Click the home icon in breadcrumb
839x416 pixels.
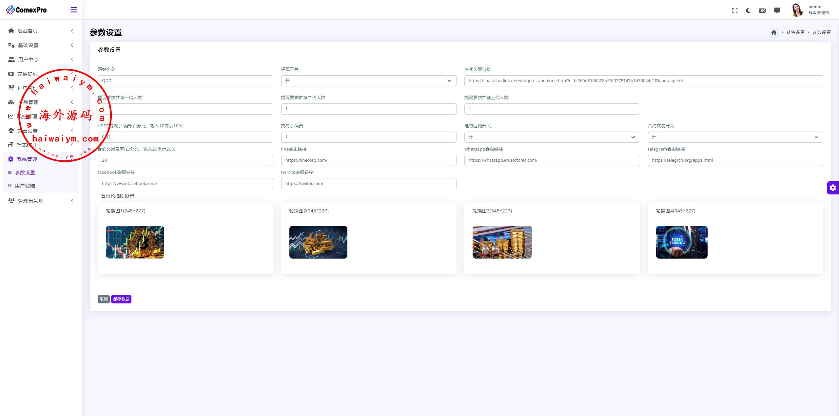(x=774, y=32)
